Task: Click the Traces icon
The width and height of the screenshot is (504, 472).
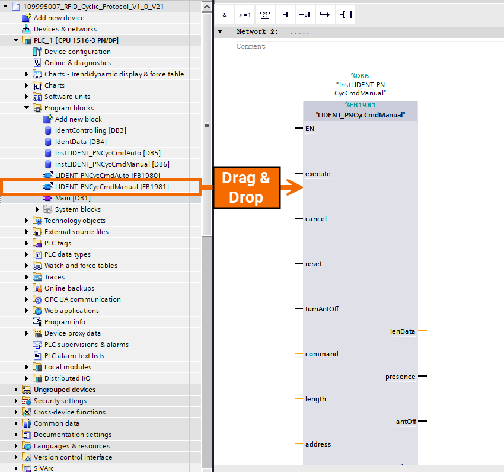Action: pos(37,277)
